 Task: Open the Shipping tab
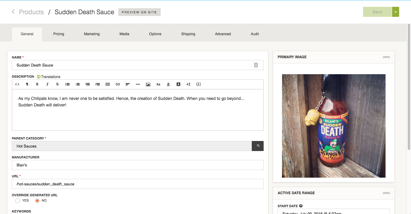click(x=188, y=34)
